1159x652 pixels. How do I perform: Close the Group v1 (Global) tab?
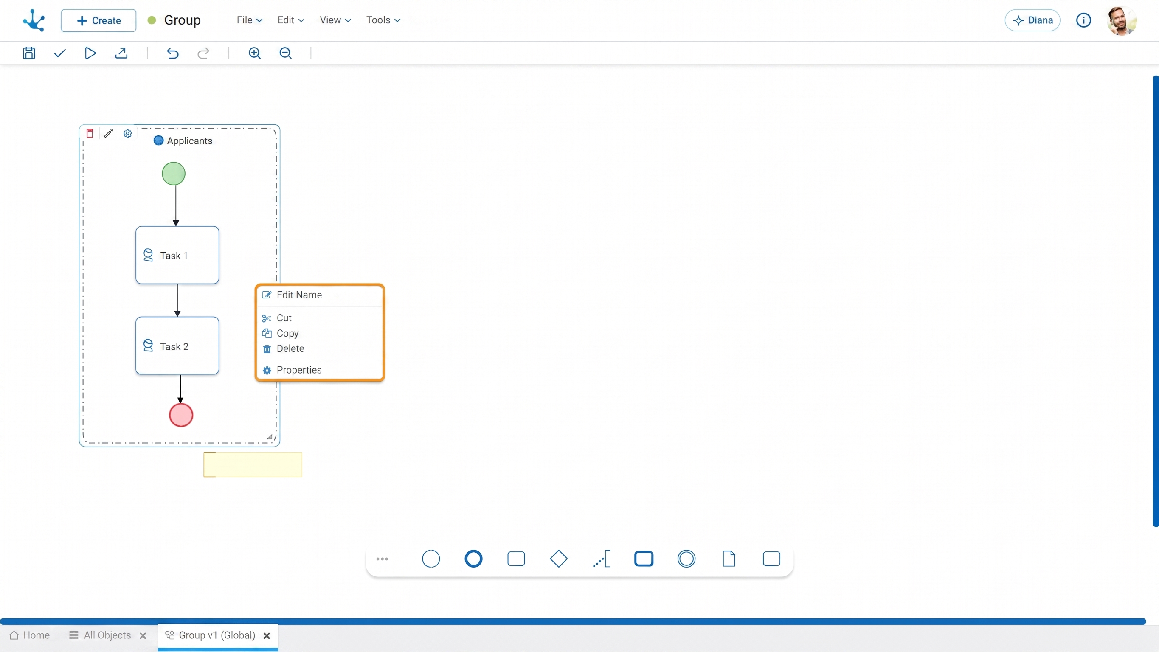267,636
